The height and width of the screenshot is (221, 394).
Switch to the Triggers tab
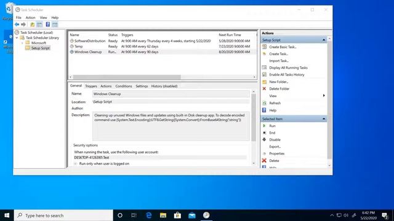coord(91,86)
